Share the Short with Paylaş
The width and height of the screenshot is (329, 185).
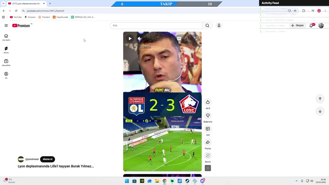[208, 142]
